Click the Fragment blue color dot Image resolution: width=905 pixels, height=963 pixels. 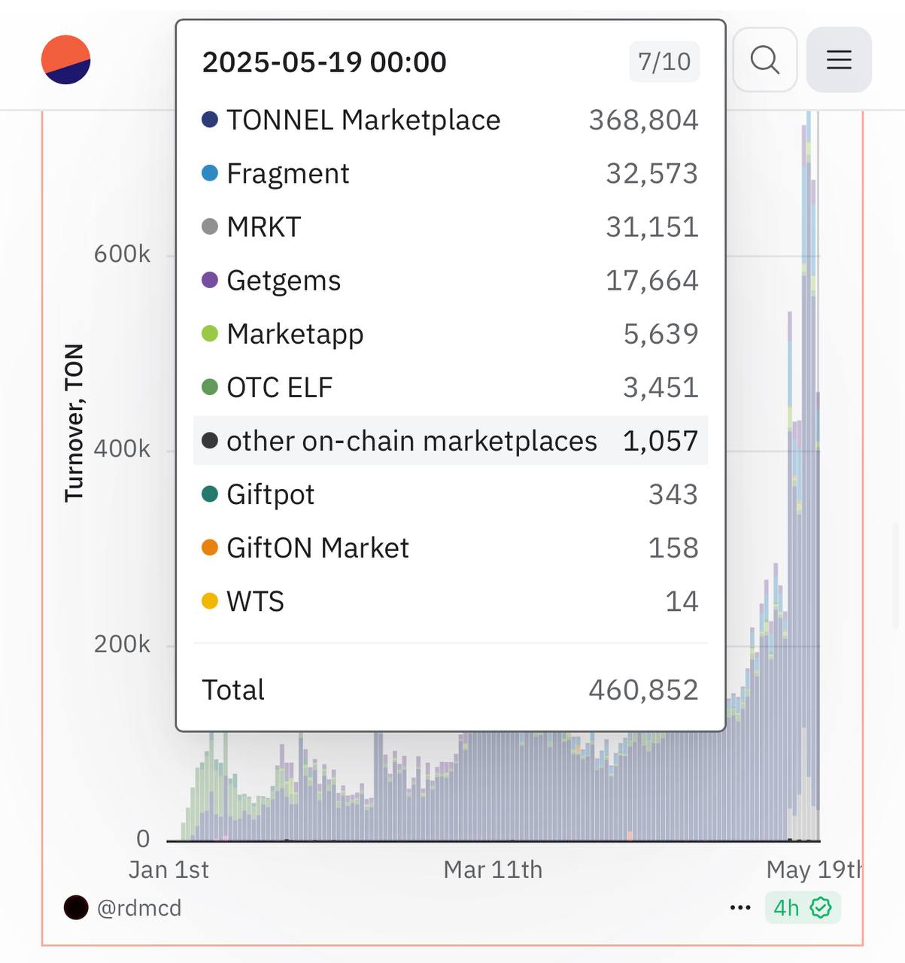pos(210,173)
